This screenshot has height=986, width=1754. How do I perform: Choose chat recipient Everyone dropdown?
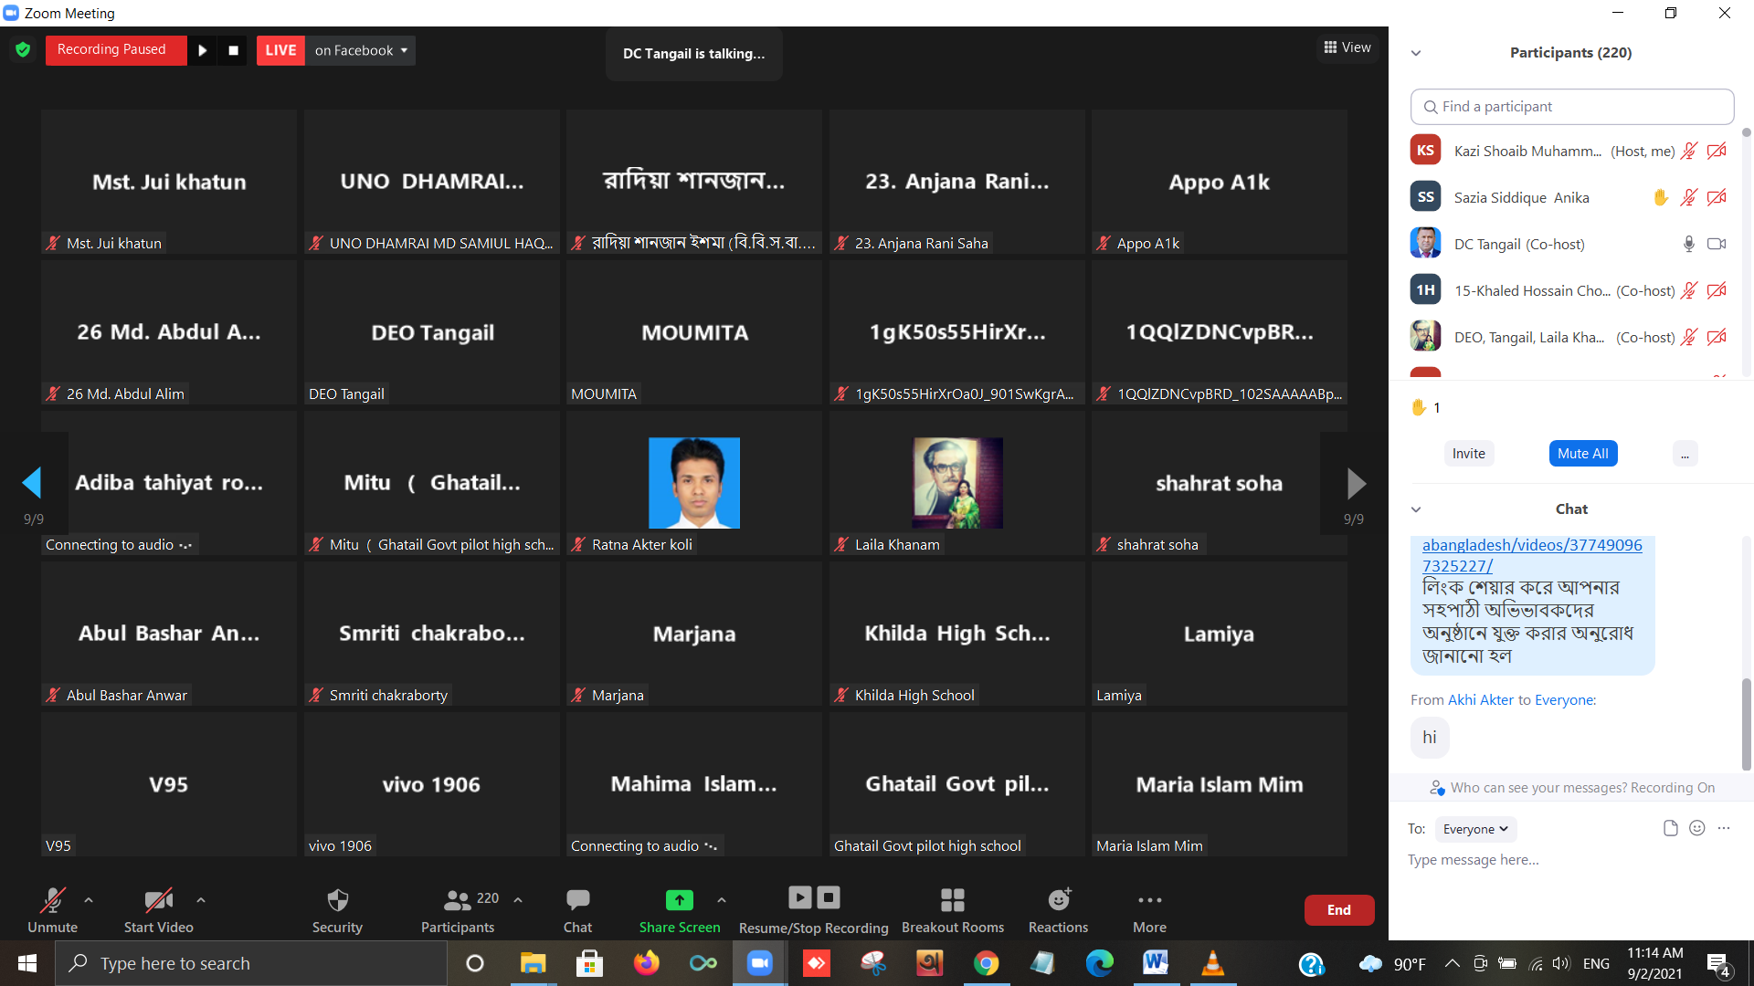point(1475,829)
